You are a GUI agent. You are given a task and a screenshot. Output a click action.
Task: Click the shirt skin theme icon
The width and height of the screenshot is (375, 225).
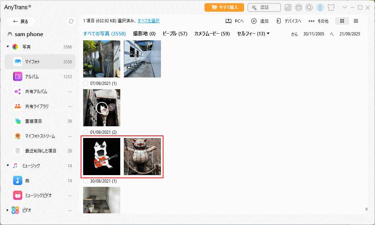click(x=331, y=8)
